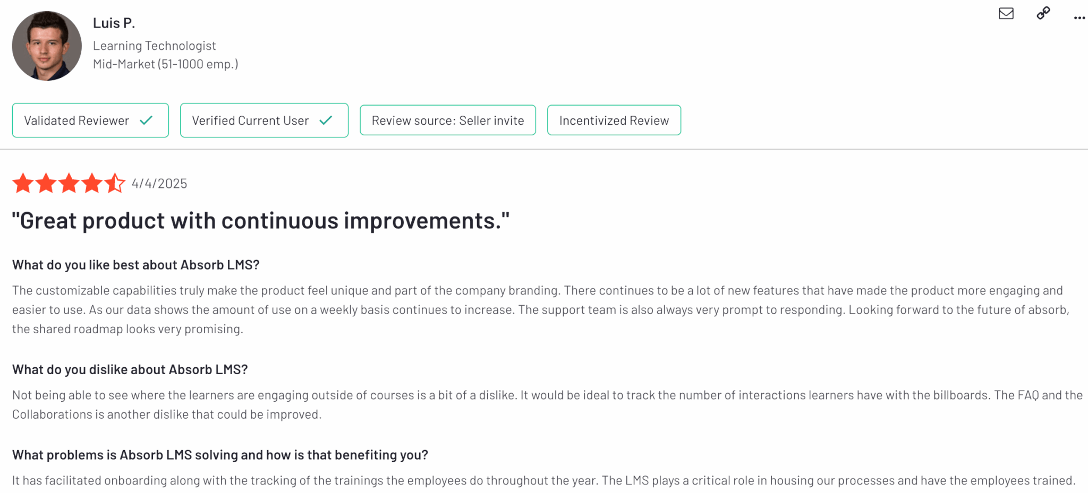Open the three-dot more options menu
The image size is (1088, 493).
[1079, 18]
